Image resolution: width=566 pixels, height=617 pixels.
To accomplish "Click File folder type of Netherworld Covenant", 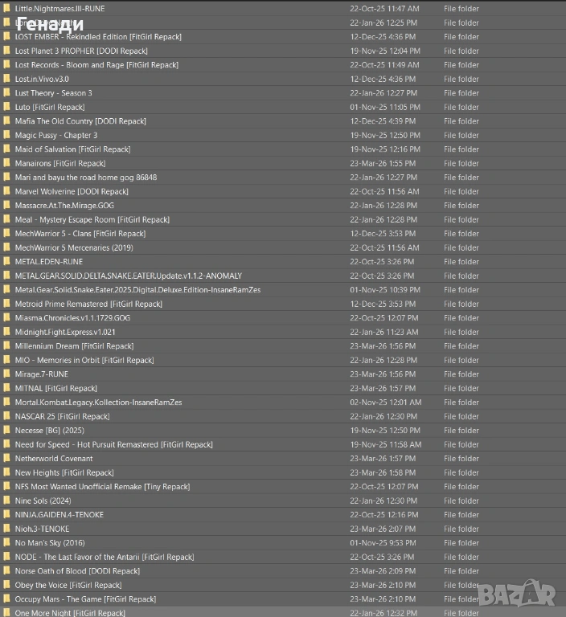I will (x=461, y=459).
